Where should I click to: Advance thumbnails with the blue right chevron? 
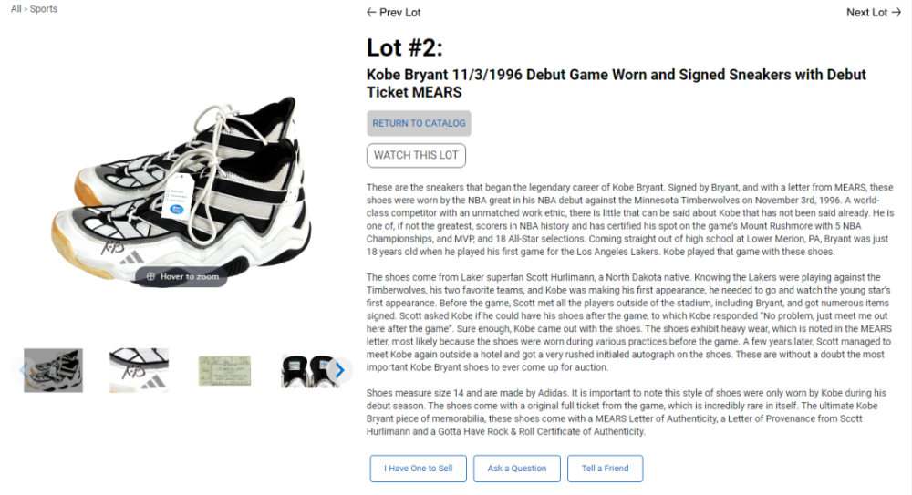click(339, 370)
